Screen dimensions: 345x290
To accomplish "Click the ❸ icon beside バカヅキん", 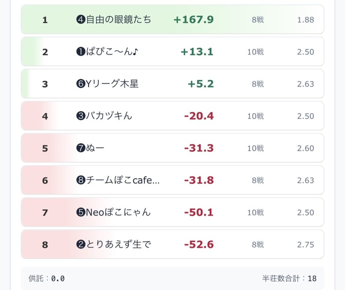I will coord(81,116).
